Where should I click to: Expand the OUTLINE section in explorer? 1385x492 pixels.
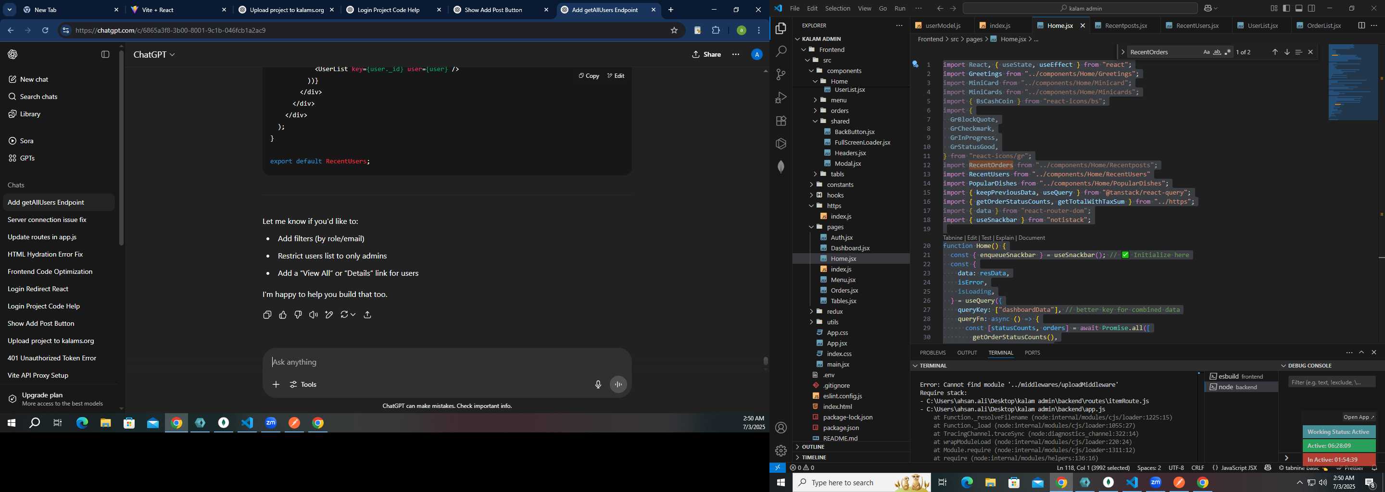tap(813, 447)
